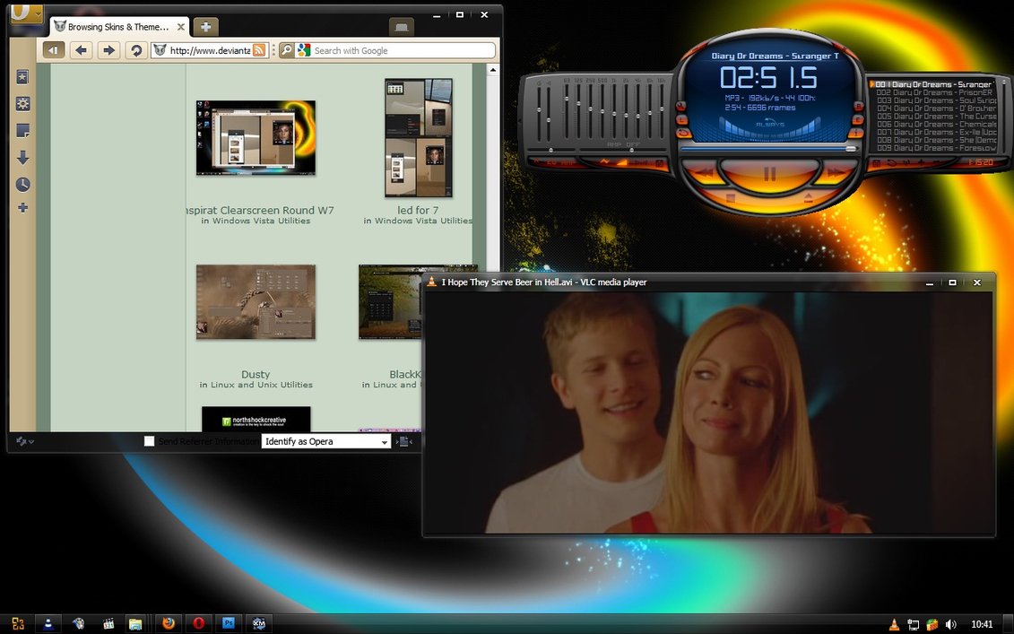
Task: Open the Identify as Opera dropdown
Action: (384, 442)
